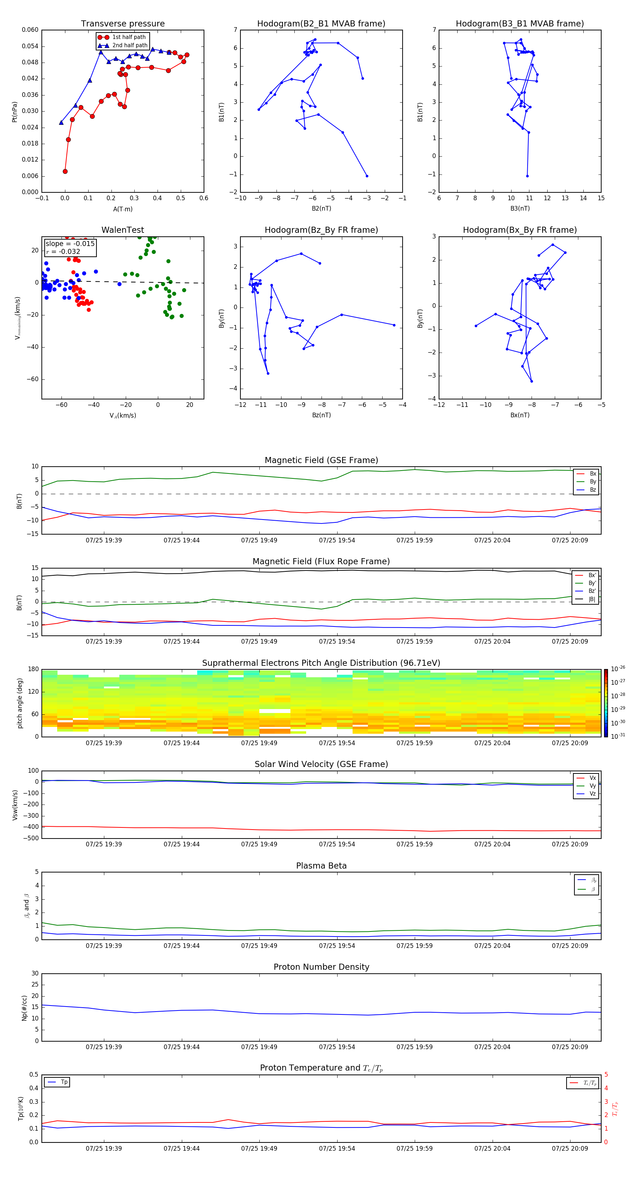Image resolution: width=643 pixels, height=1180 pixels.
Task: Click the 'Hodogram(Bz_By FR frame)' title
Action: pyautogui.click(x=321, y=230)
